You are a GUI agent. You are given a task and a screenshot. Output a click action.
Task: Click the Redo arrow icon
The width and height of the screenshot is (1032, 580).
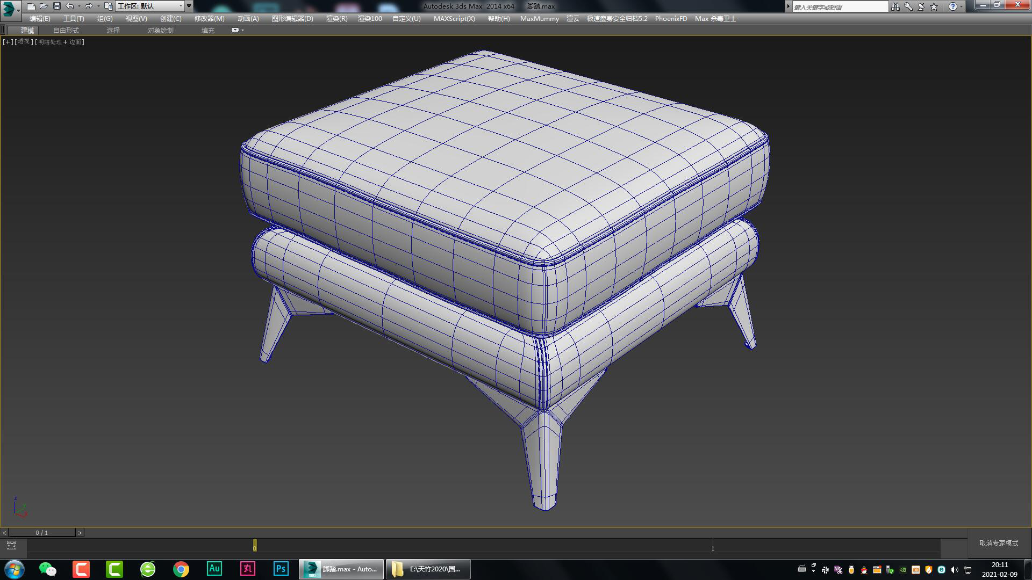click(x=89, y=6)
